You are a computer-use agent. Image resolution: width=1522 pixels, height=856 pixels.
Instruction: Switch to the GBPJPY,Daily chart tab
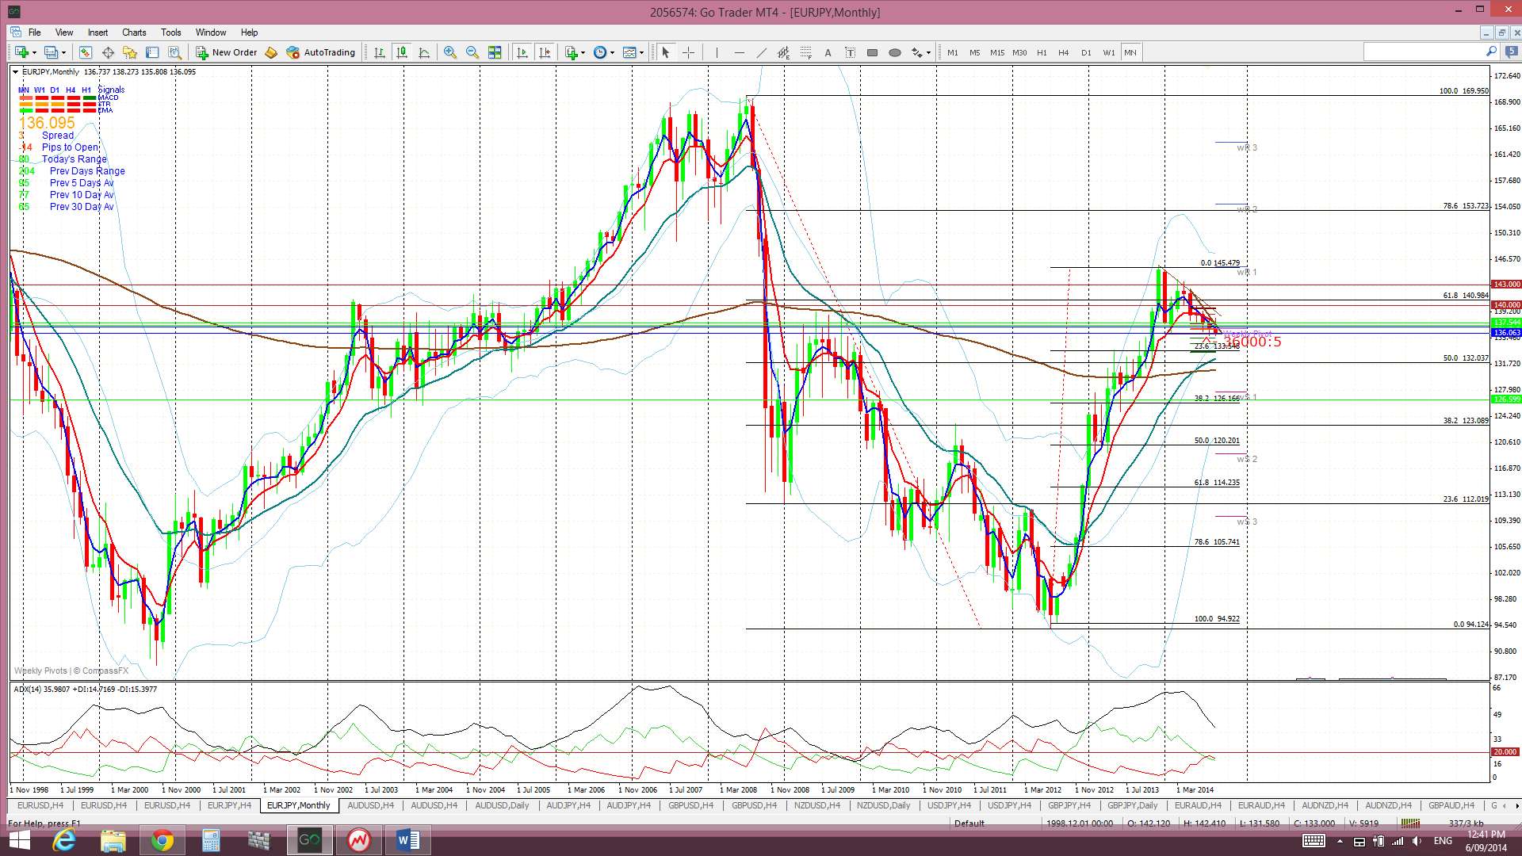tap(1132, 805)
